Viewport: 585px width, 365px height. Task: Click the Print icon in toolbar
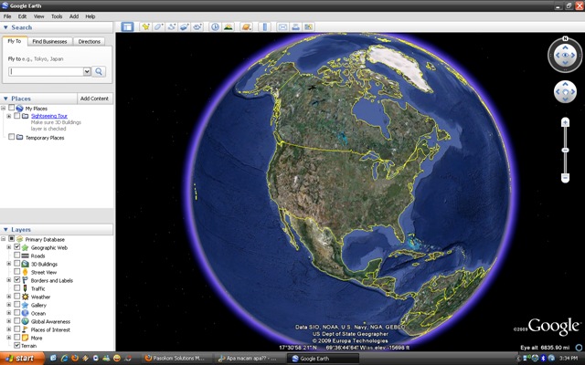pyautogui.click(x=295, y=26)
